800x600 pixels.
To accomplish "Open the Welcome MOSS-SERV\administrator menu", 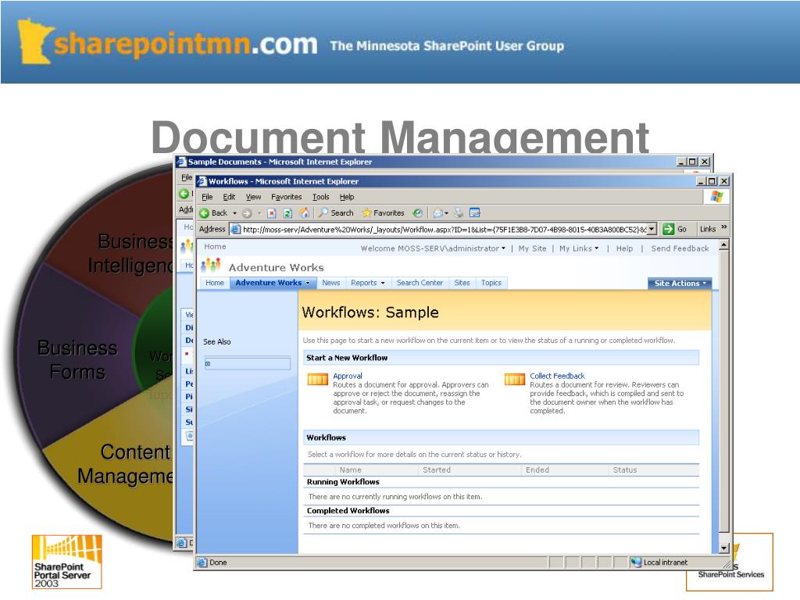I will click(433, 248).
